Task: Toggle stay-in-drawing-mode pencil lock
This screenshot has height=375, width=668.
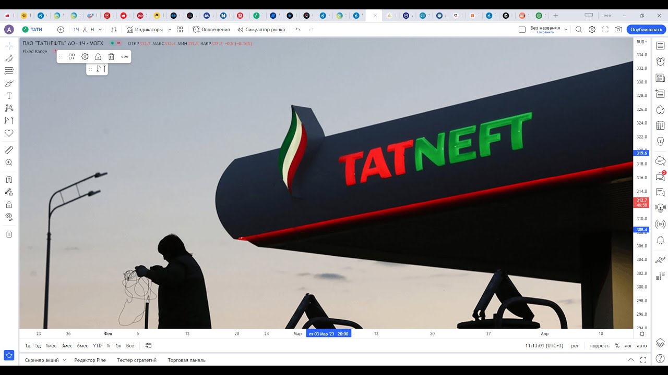Action: pyautogui.click(x=9, y=192)
